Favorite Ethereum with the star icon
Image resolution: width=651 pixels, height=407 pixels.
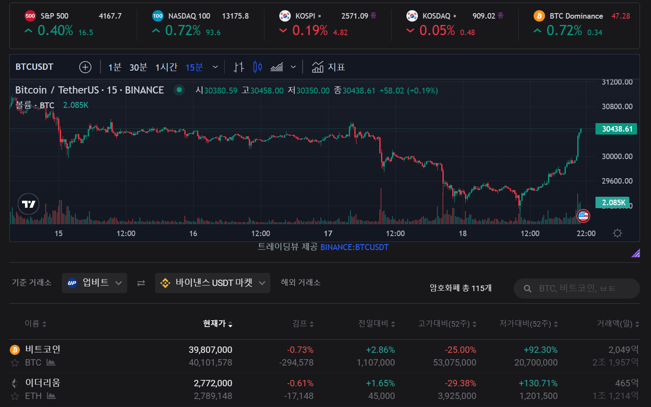[x=15, y=396]
